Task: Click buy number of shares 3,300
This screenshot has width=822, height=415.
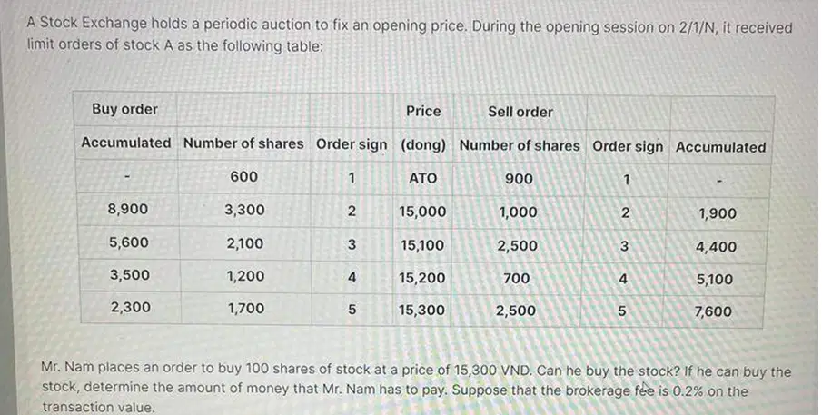Action: (x=245, y=210)
